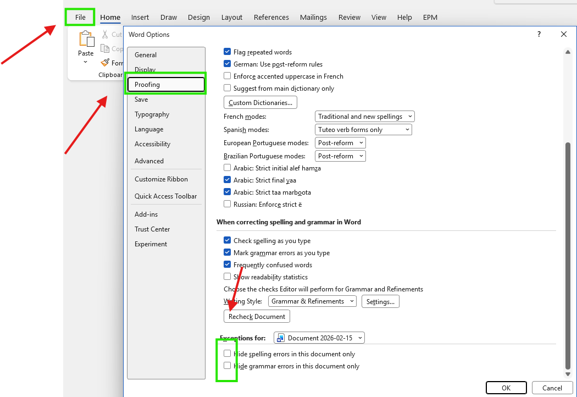The height and width of the screenshot is (397, 577).
Task: Check Hide grammar errors in this document only
Action: pyautogui.click(x=227, y=366)
